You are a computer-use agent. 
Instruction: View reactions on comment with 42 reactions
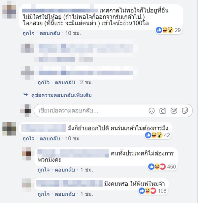tap(158, 135)
